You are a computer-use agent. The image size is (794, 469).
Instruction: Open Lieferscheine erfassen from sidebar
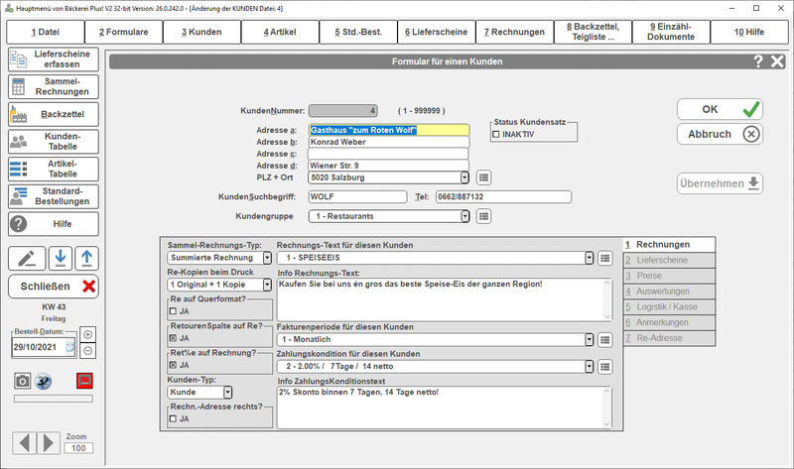pos(54,59)
